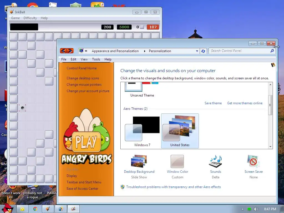
Task: Click the double chevron at the start of the breadcrumb
Action: (x=86, y=51)
